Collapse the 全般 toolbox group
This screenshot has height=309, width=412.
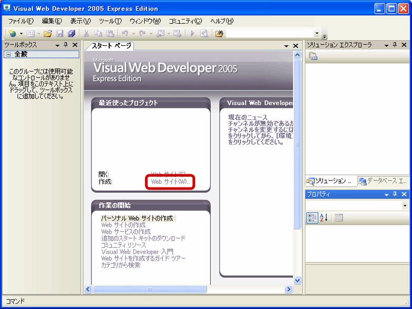[x=8, y=54]
